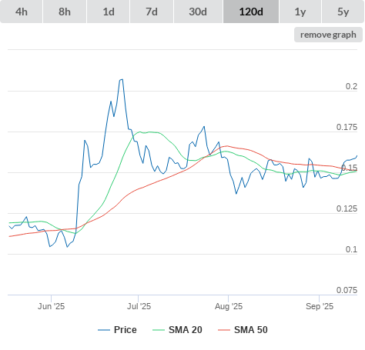This screenshot has height=350, width=365.
Task: Click the Sep '25 axis label
Action: tap(320, 306)
